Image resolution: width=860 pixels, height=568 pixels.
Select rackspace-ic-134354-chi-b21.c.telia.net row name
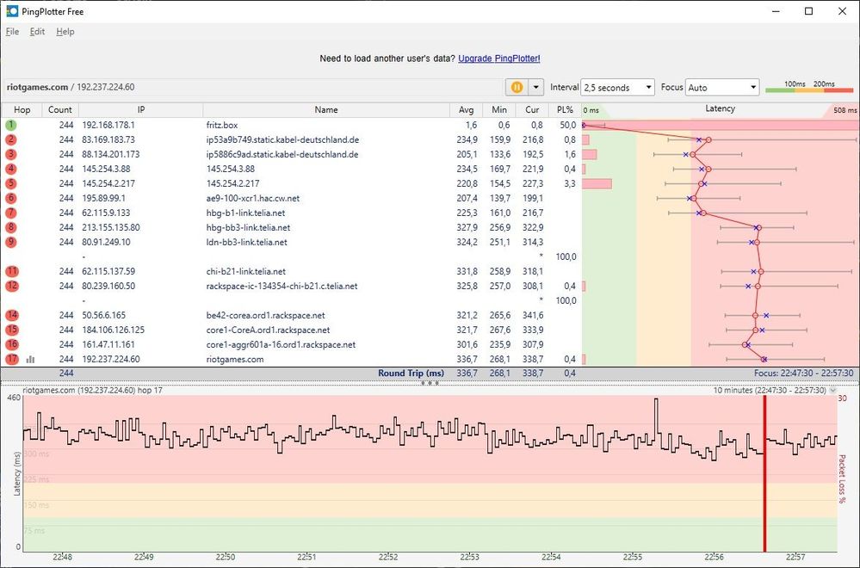point(282,286)
